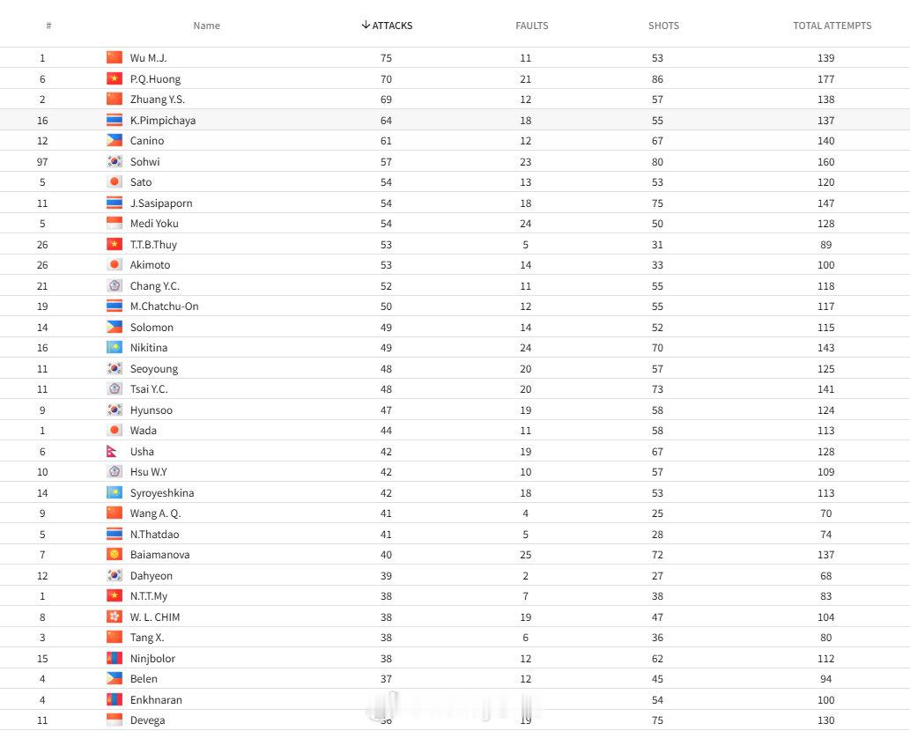
Task: Click the Kazakhstan flag next to Nikitina
Action: (115, 348)
